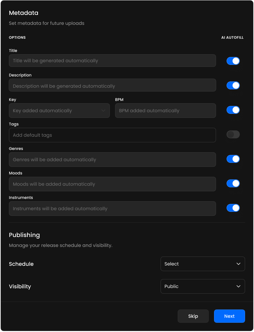Disable AI autofill for Title

point(233,61)
